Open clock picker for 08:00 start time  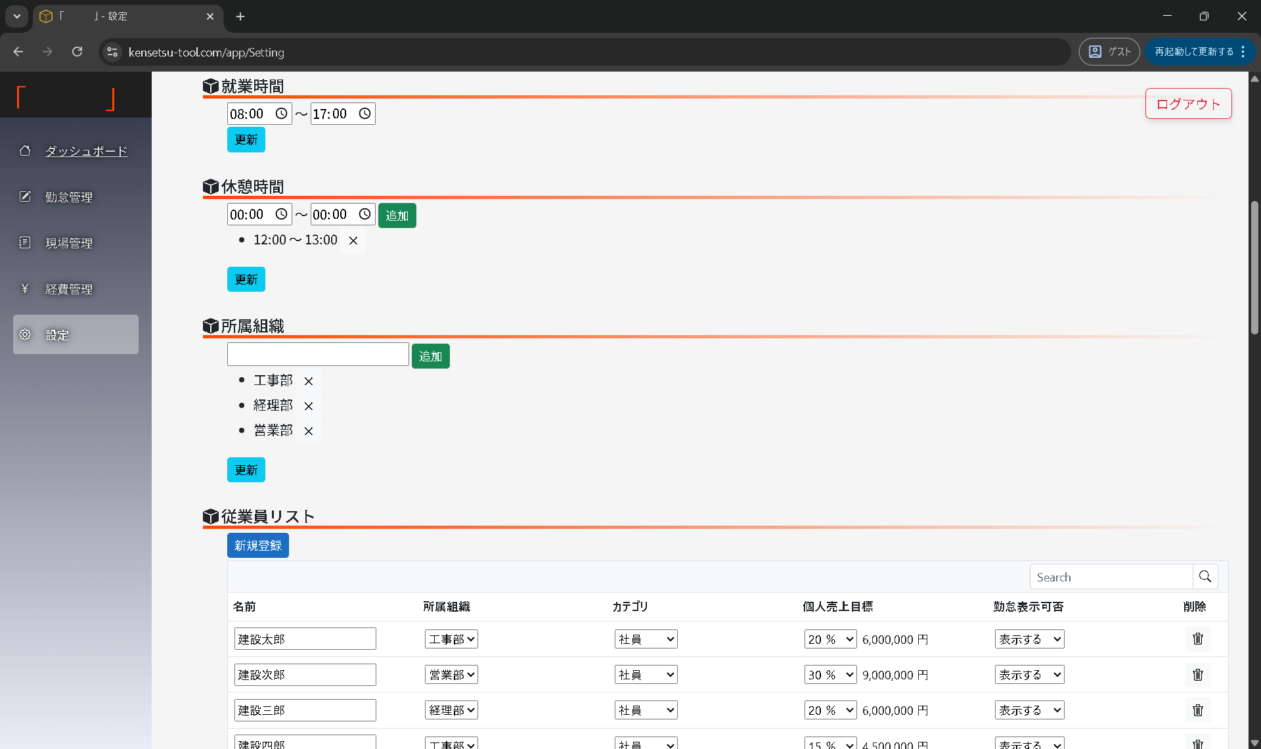coord(281,114)
